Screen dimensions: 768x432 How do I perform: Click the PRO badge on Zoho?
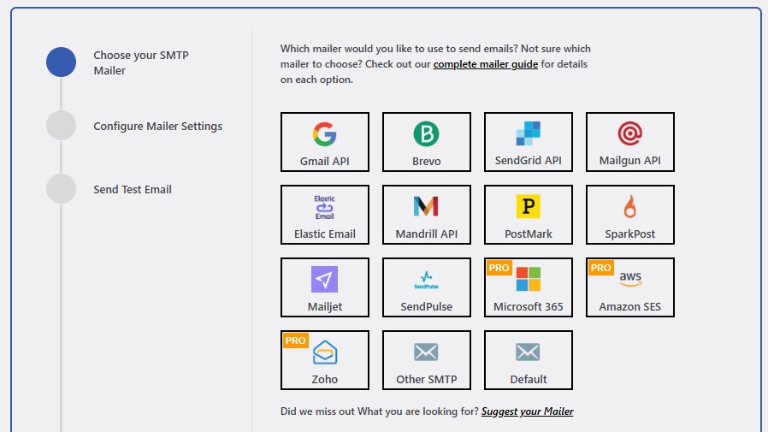click(295, 340)
